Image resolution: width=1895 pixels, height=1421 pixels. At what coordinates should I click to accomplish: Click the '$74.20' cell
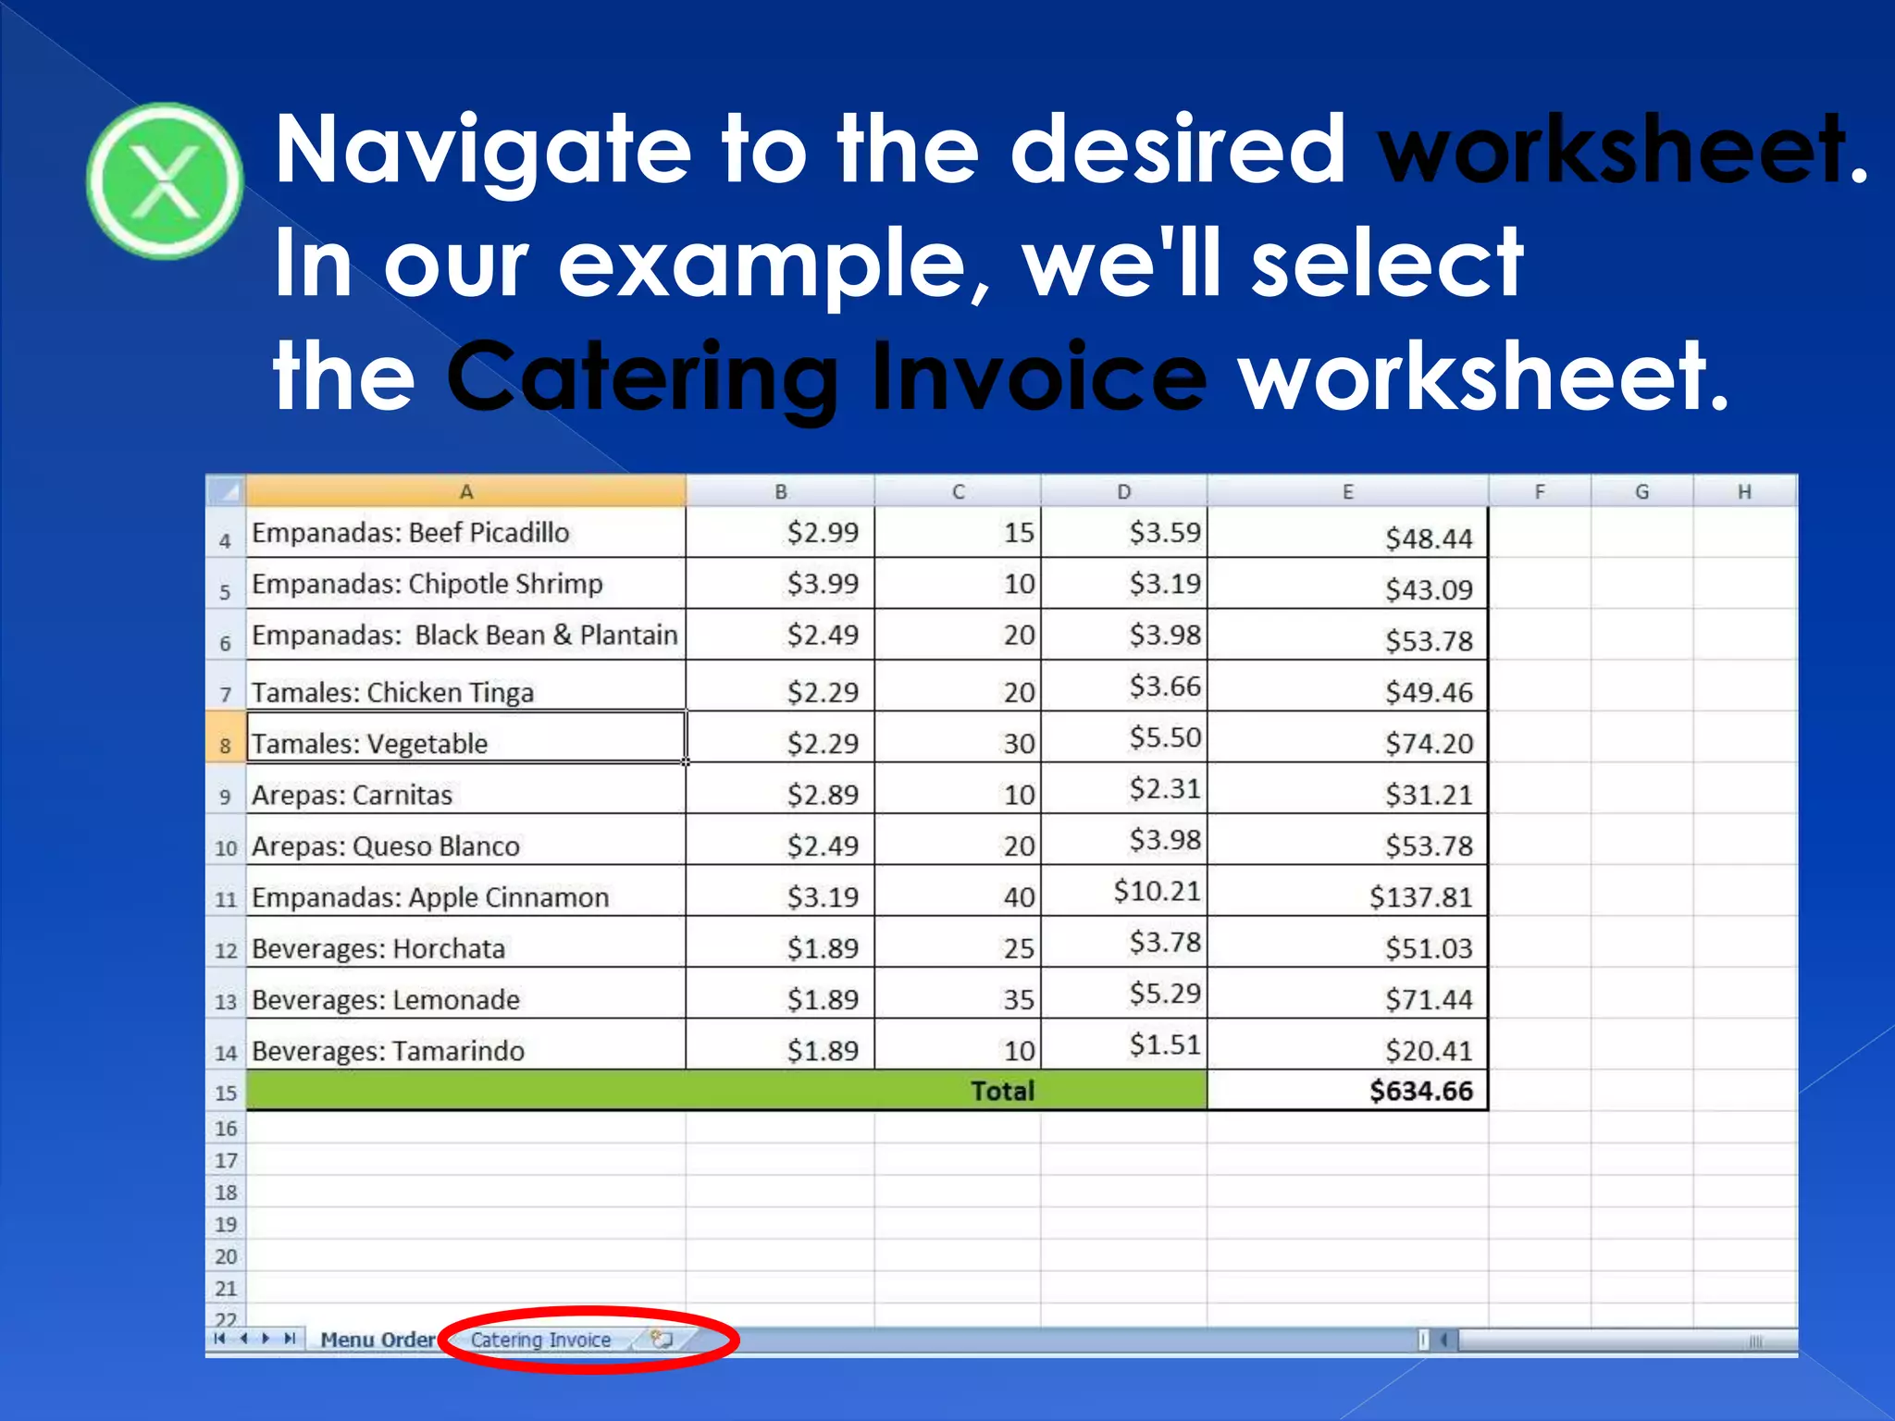coord(1348,737)
